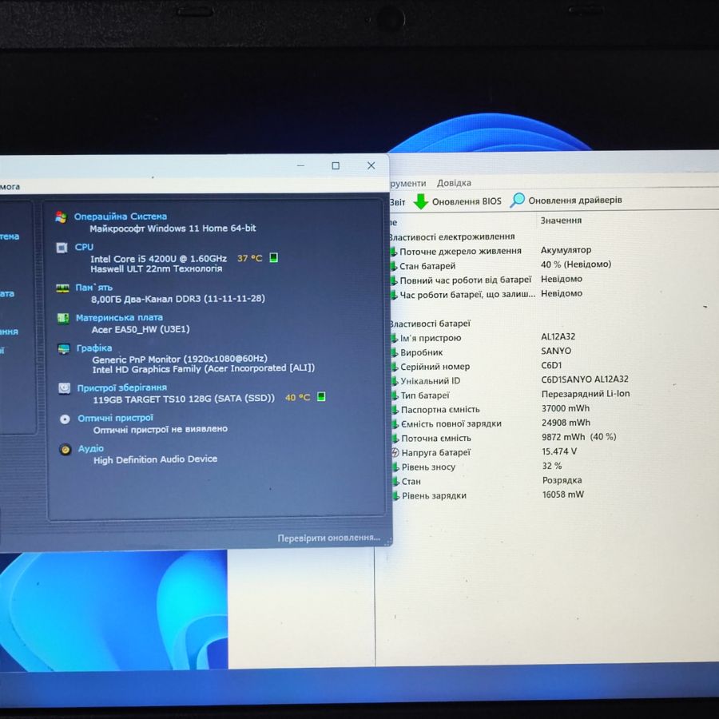This screenshot has height=719, width=719.
Task: Click the Значення column header
Action: click(561, 220)
